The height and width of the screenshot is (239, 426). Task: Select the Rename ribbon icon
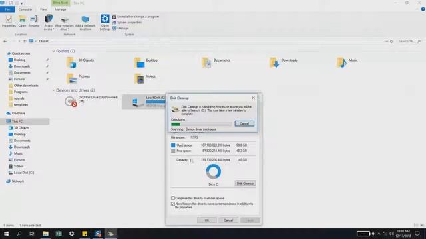(34, 21)
